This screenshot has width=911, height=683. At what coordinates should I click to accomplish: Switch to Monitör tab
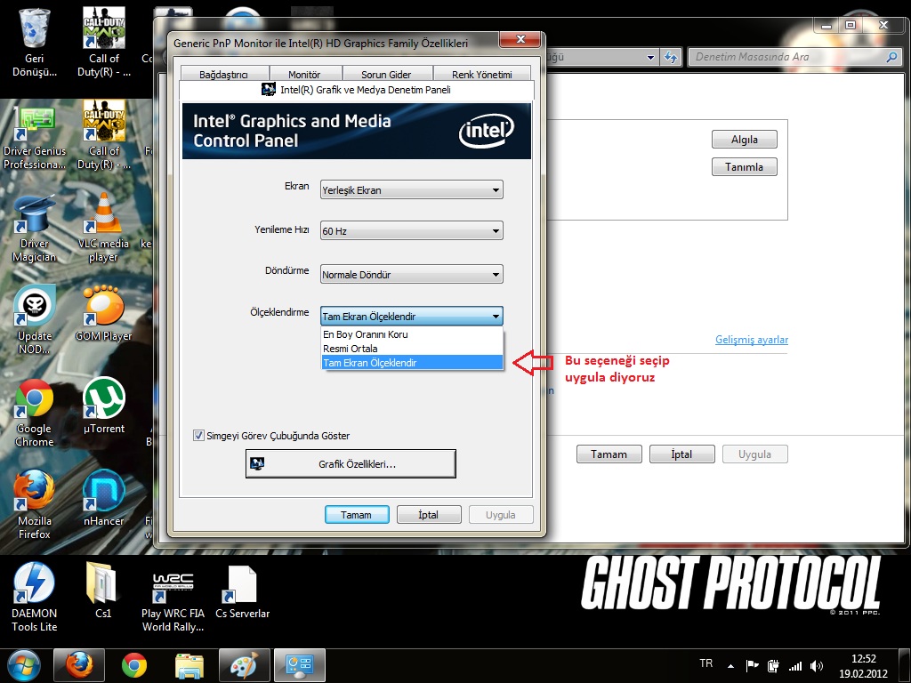click(304, 75)
